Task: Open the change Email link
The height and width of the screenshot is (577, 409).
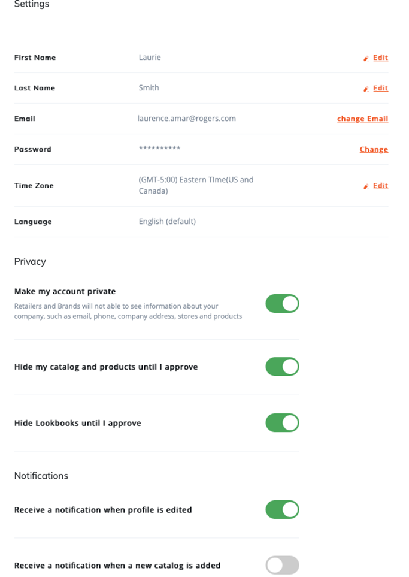Action: (362, 119)
